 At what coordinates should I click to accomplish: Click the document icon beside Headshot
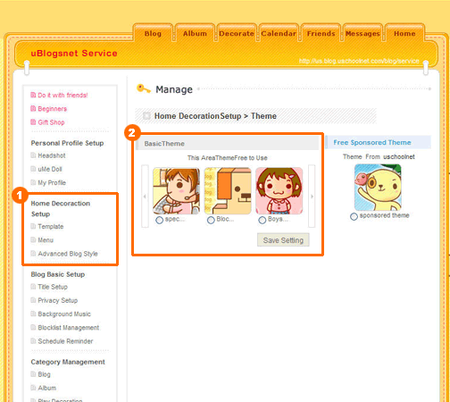[33, 155]
